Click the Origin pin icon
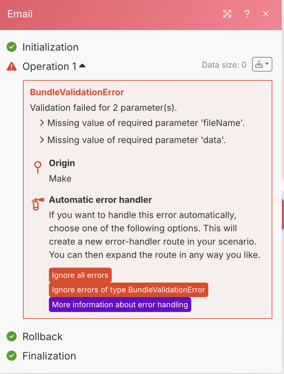The width and height of the screenshot is (284, 374). 38,167
